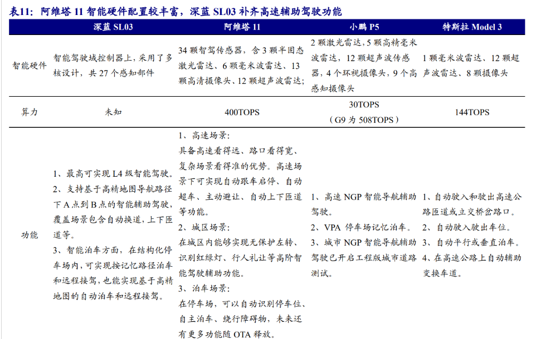Click the '功能' row label
The height and width of the screenshot is (339, 536).
(30, 235)
